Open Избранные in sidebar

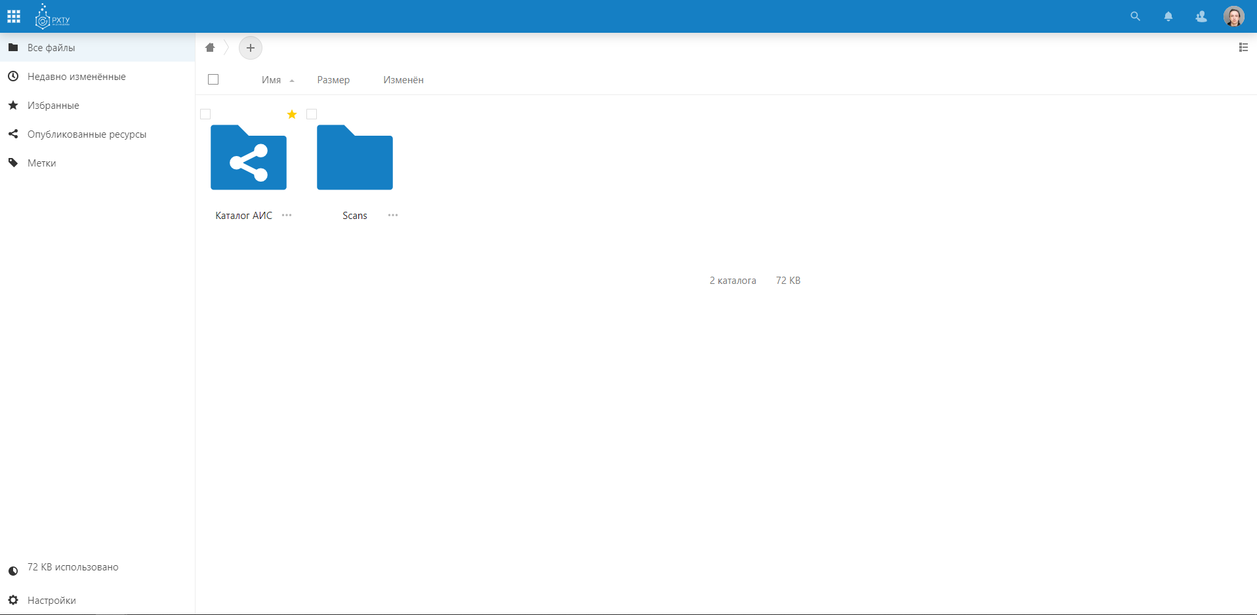(53, 106)
